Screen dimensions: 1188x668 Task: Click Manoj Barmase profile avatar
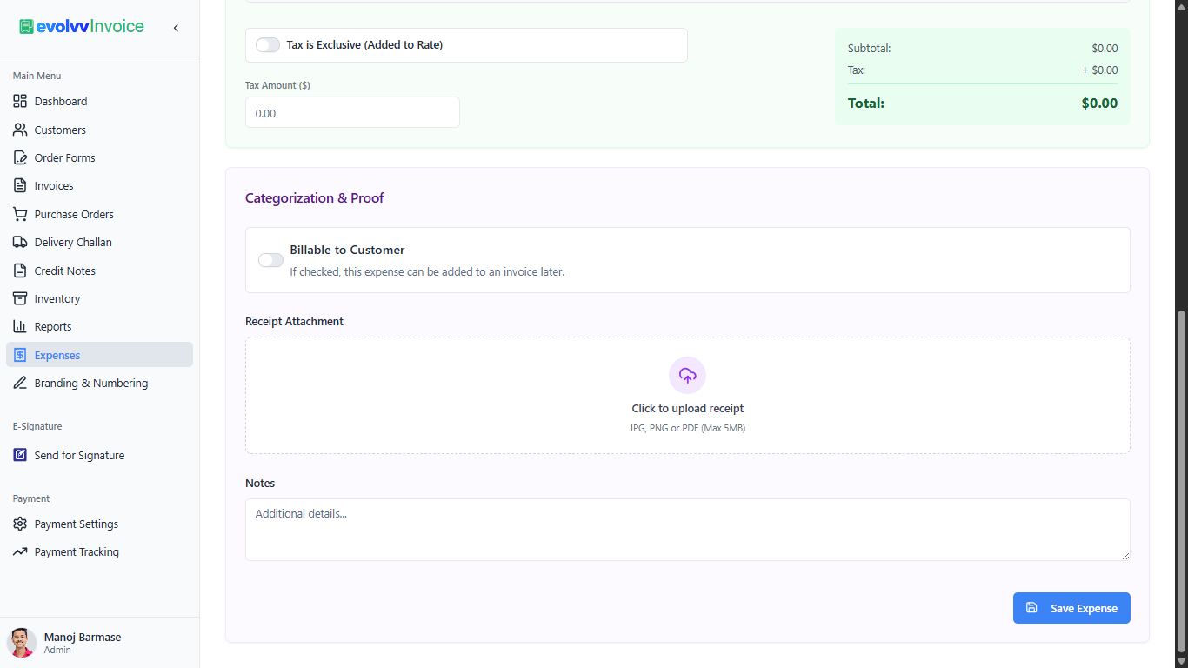tap(22, 643)
